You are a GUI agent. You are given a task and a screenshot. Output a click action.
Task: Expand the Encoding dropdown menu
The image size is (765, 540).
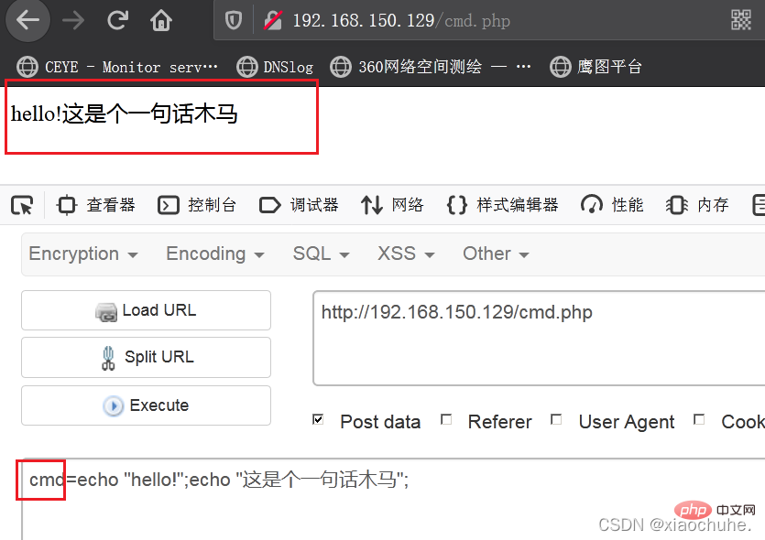(x=215, y=254)
